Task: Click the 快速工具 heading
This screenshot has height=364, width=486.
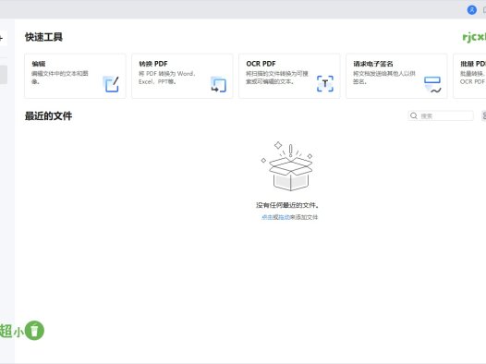Action: [43, 37]
